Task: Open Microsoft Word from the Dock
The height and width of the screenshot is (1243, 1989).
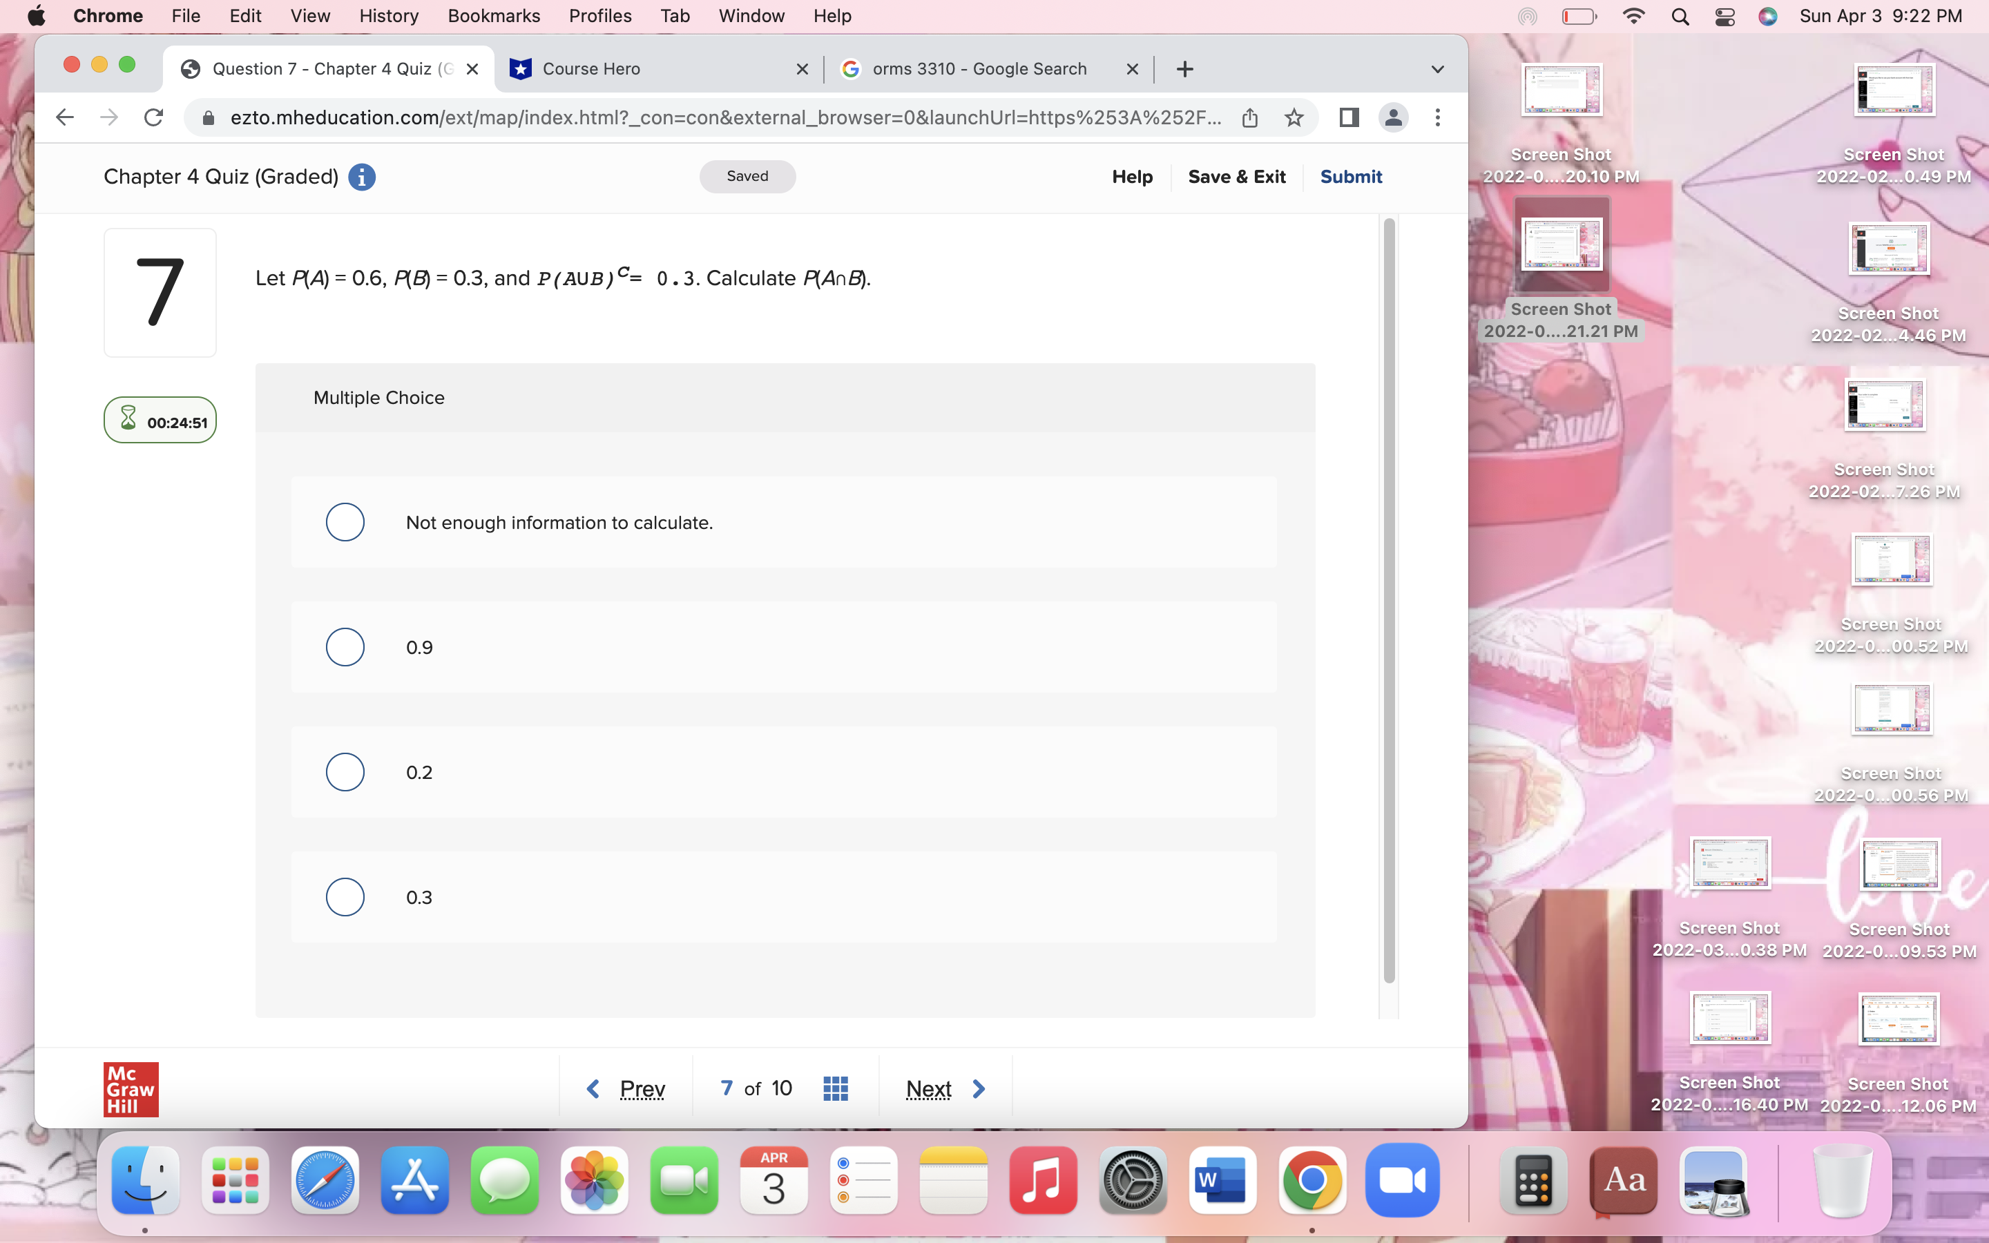Action: tap(1220, 1182)
